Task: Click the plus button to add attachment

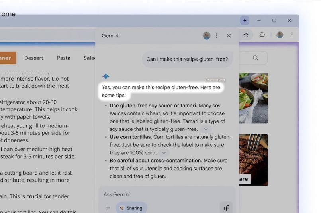Action: click(x=108, y=208)
